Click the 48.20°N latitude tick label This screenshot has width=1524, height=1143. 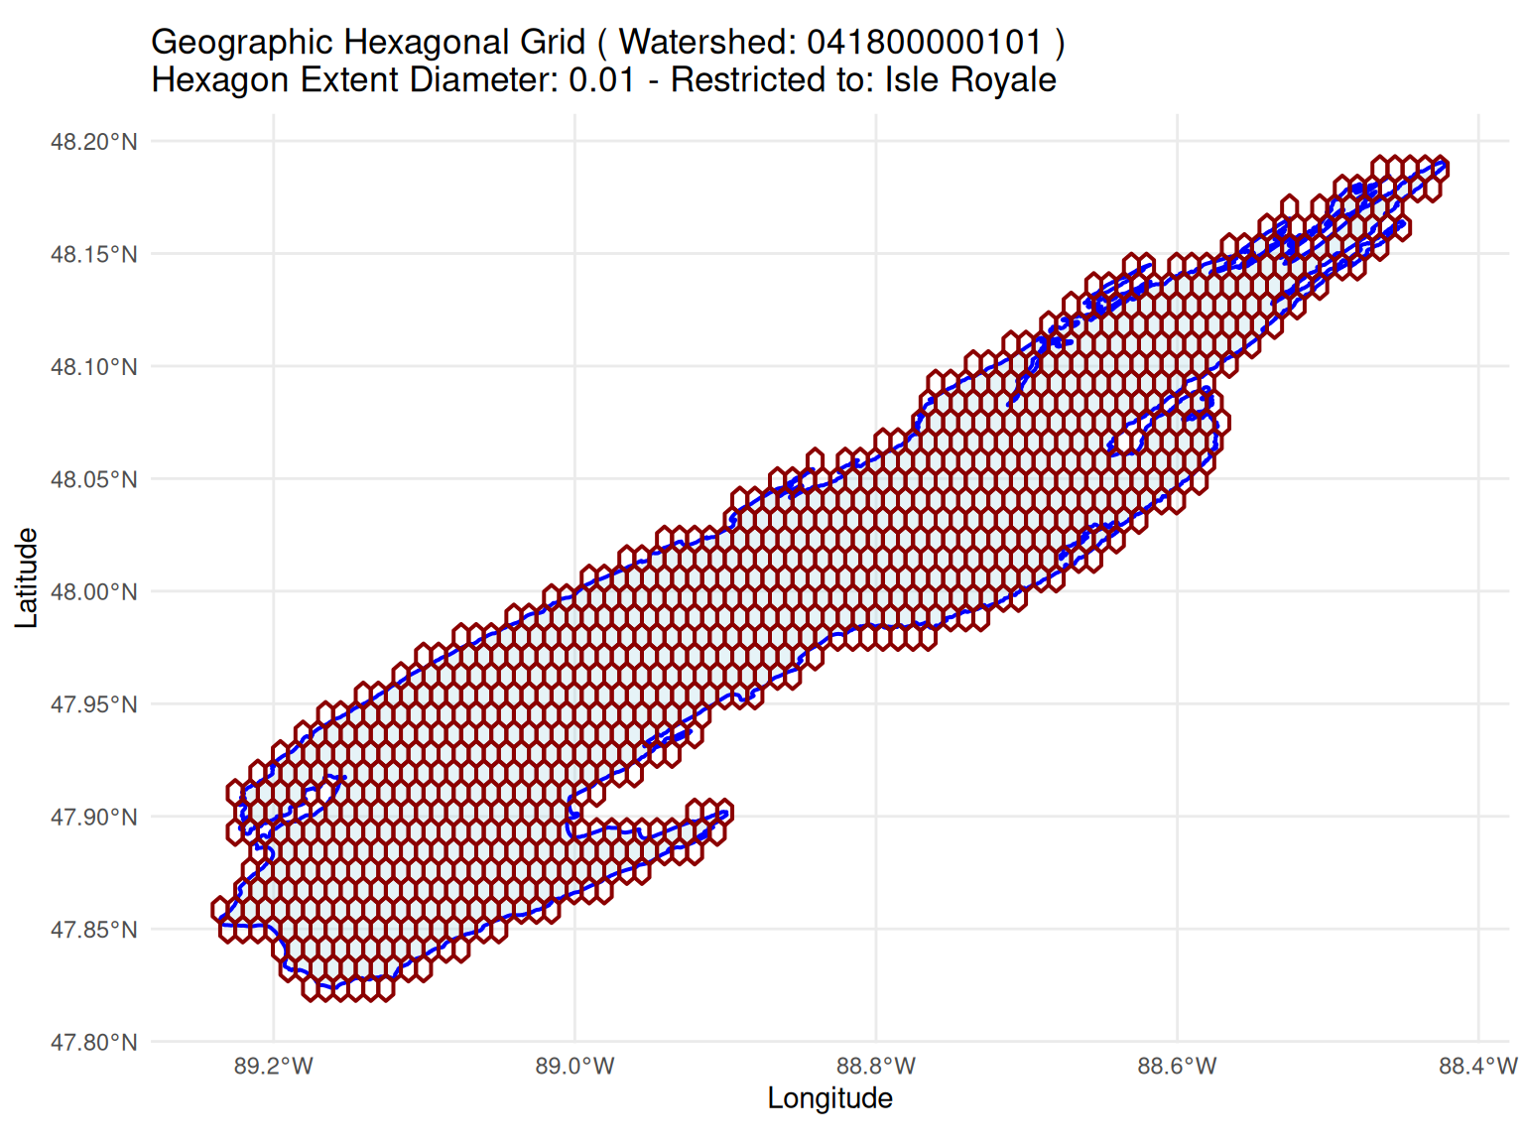click(94, 142)
